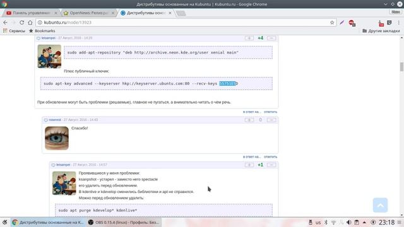This screenshot has width=404, height=227.
Task: Click в ответ на under the Спасибо! comment
Action: tap(252, 157)
